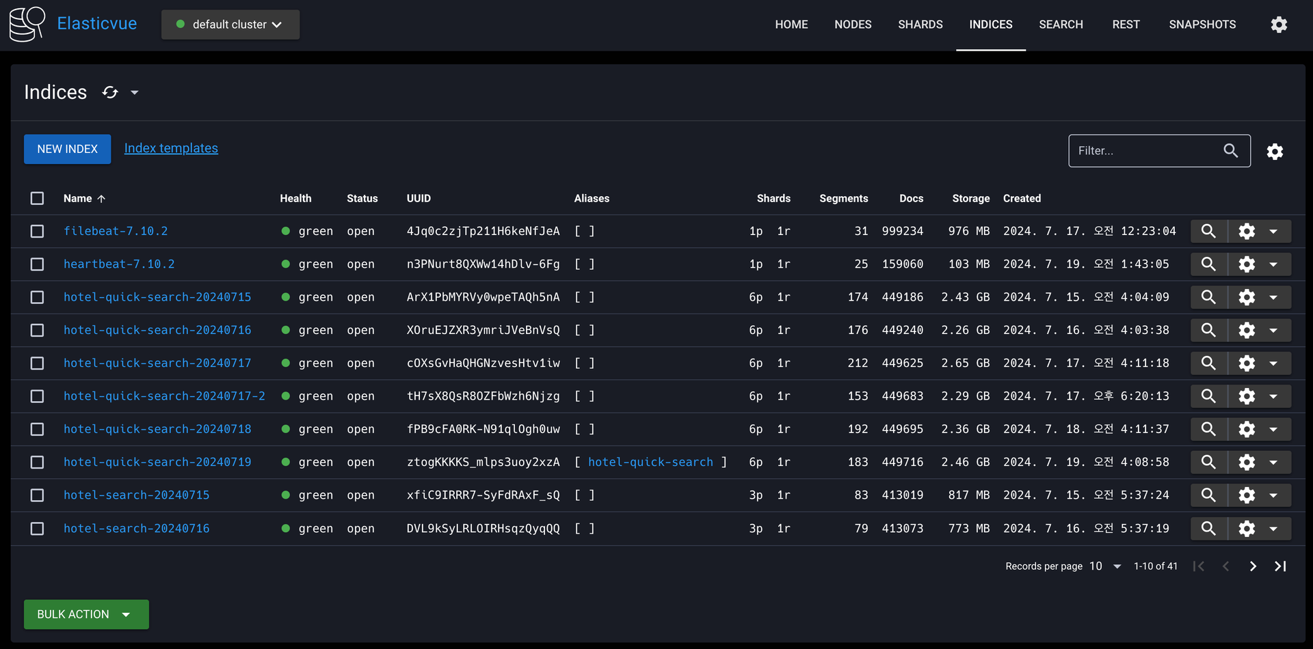The width and height of the screenshot is (1313, 649).
Task: Open gear settings for filebeat-7.10.2
Action: coord(1247,231)
